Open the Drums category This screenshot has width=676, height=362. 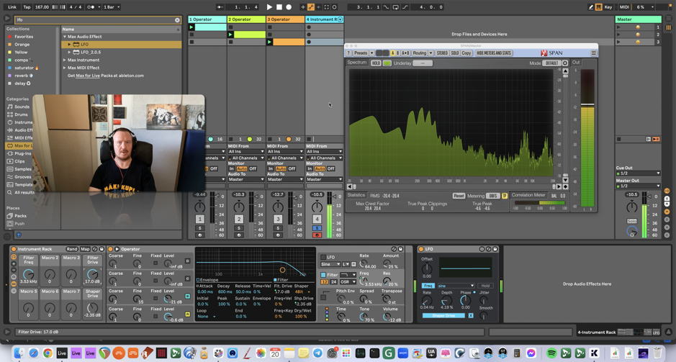pos(21,114)
